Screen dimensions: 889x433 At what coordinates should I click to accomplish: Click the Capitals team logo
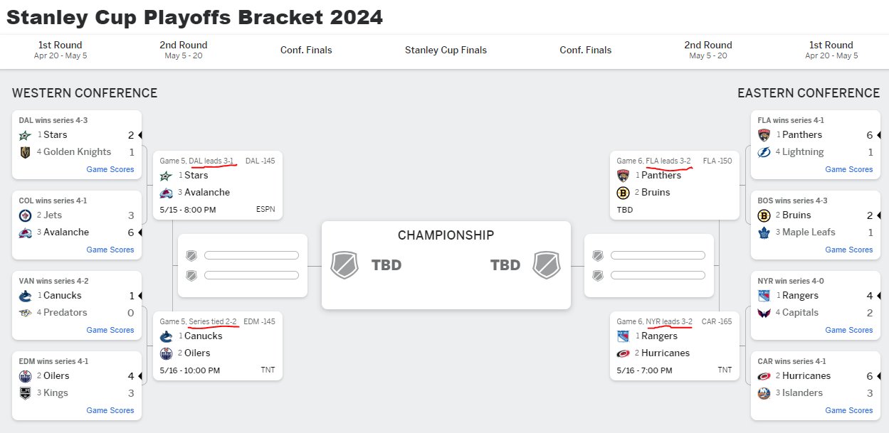[x=764, y=313]
